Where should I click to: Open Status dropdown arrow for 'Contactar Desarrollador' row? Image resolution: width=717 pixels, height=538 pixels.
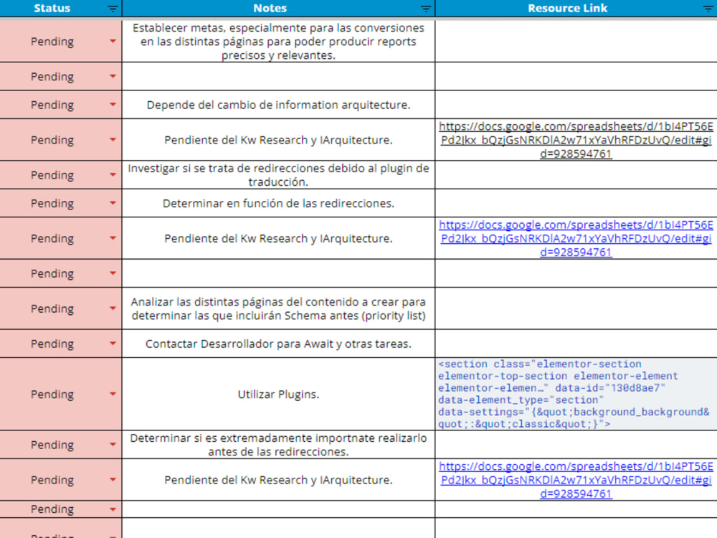[x=113, y=343]
